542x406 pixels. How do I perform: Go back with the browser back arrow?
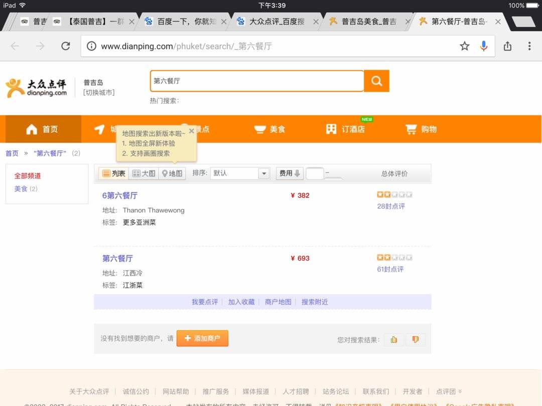click(15, 46)
